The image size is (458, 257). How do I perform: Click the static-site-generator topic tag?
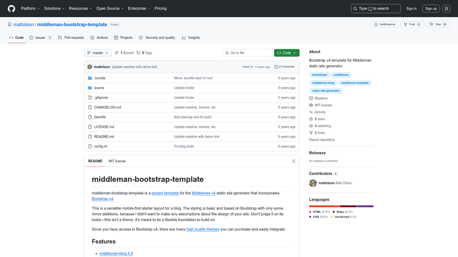pyautogui.click(x=326, y=91)
